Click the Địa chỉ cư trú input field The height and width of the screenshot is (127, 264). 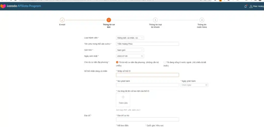point(147,119)
